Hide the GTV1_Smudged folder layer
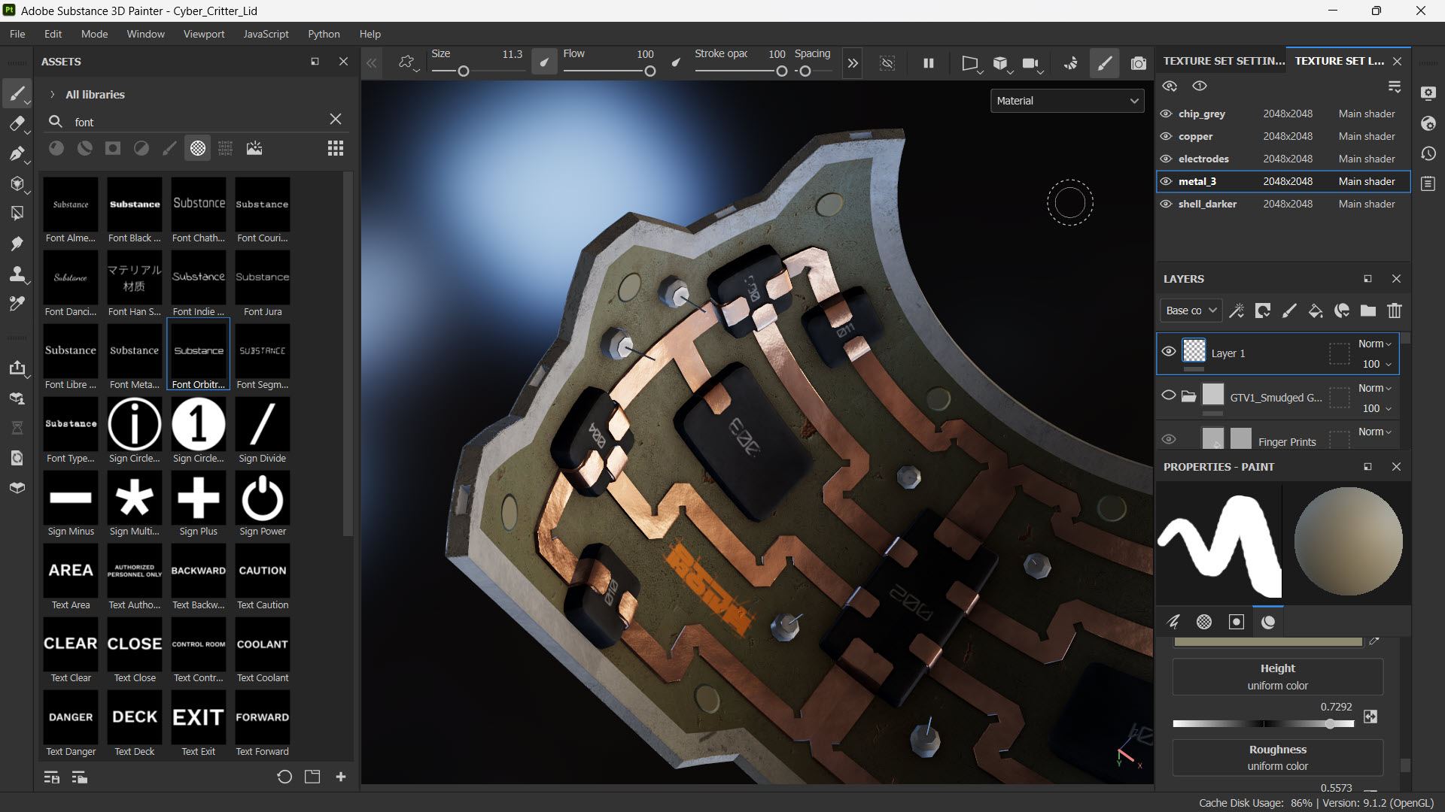This screenshot has width=1445, height=812. click(x=1169, y=395)
